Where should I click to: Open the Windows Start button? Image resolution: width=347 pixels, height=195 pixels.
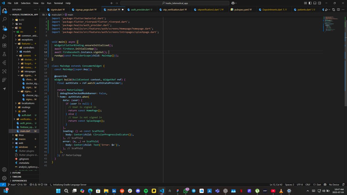click(x=58, y=191)
